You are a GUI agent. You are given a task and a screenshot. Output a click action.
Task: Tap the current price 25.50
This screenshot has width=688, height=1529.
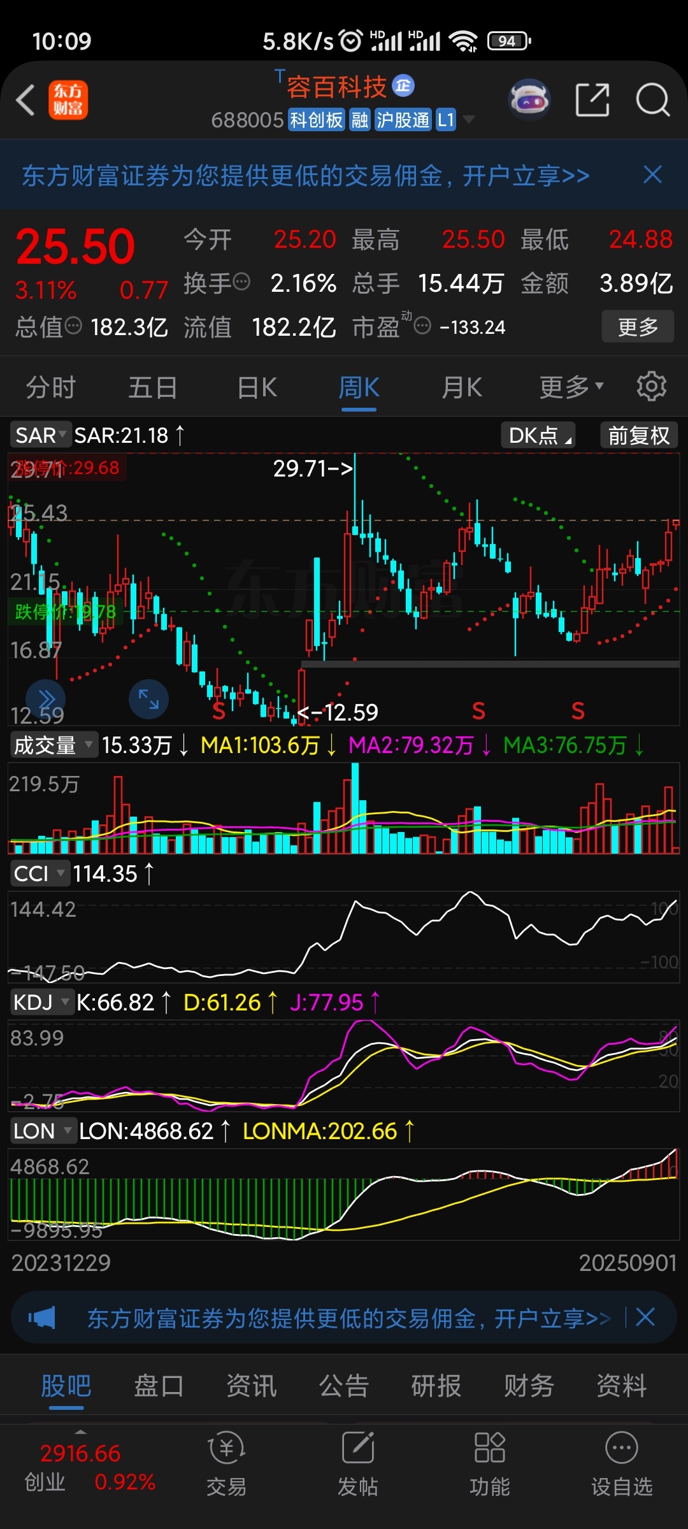pos(76,247)
